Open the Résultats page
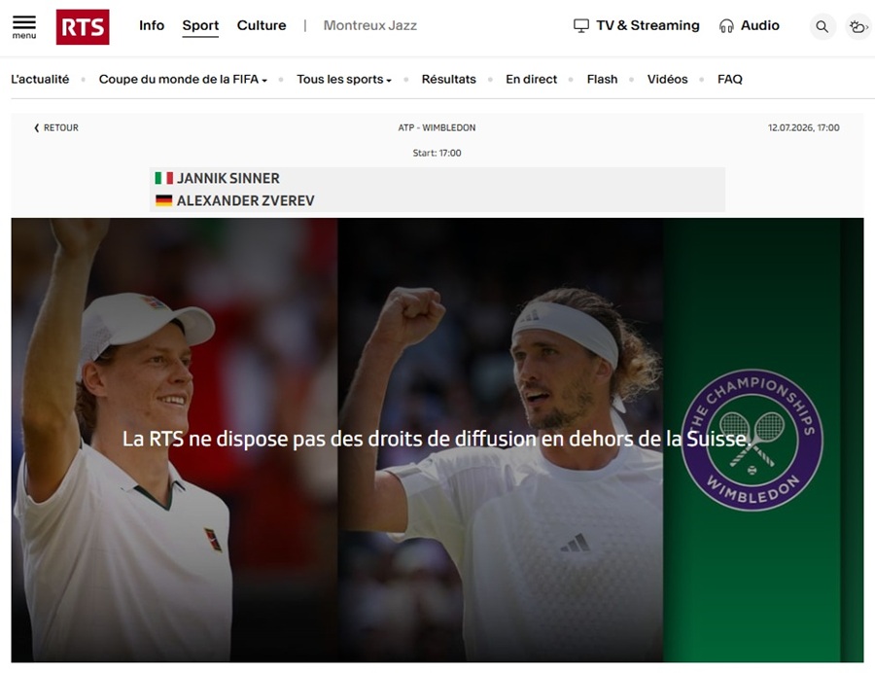Screen dimensions: 875x673 [448, 79]
